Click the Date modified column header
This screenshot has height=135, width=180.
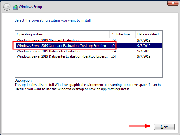coord(149,34)
